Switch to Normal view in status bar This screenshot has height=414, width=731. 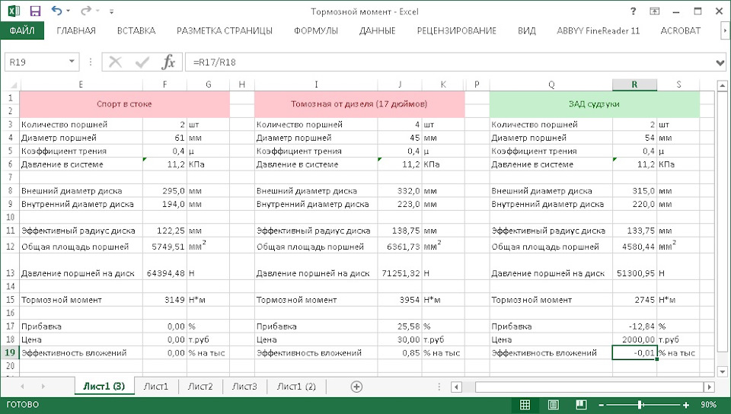pos(525,405)
